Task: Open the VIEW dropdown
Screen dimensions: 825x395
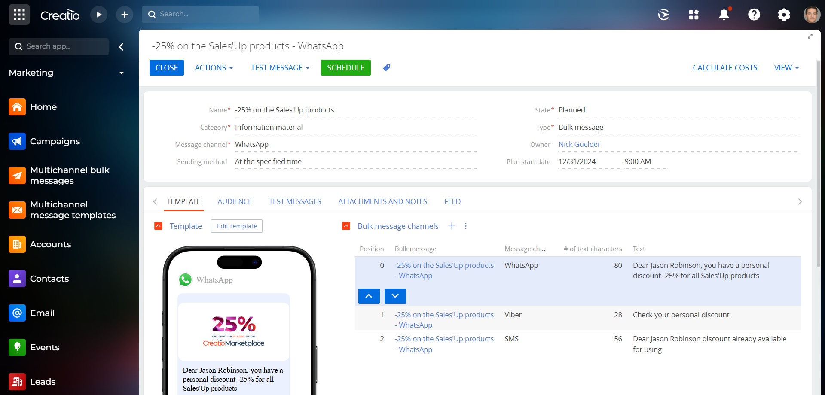Action: click(x=786, y=67)
